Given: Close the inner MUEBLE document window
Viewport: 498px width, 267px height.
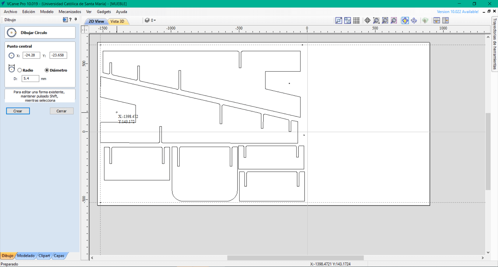Looking at the screenshot, I should coord(494,11).
